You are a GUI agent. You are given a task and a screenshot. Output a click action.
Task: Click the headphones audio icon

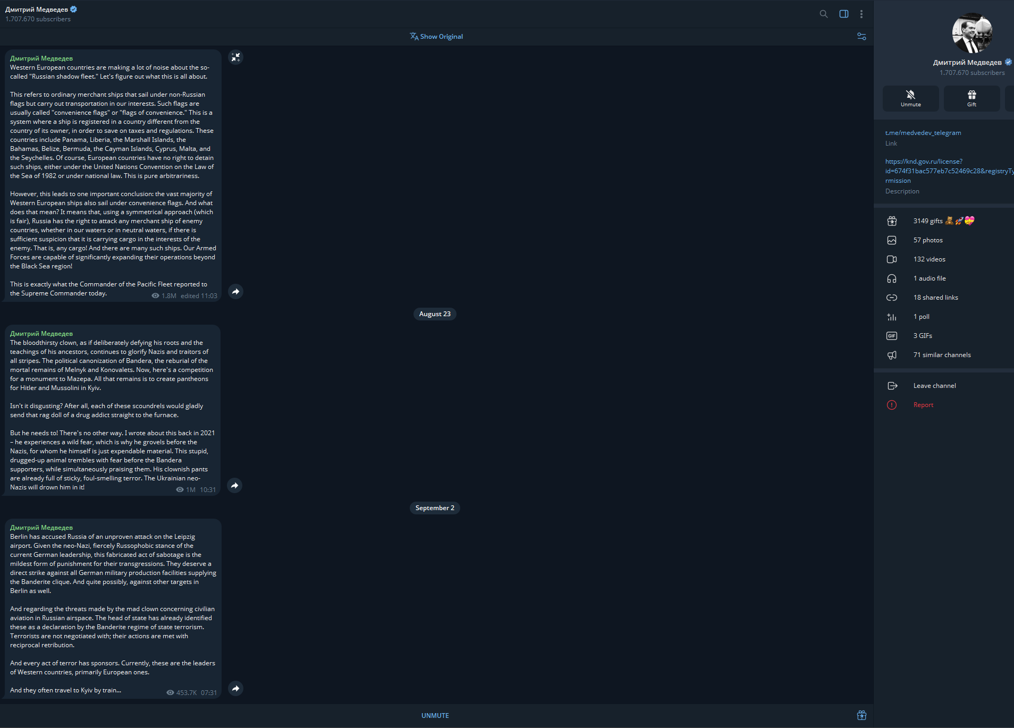pyautogui.click(x=892, y=278)
